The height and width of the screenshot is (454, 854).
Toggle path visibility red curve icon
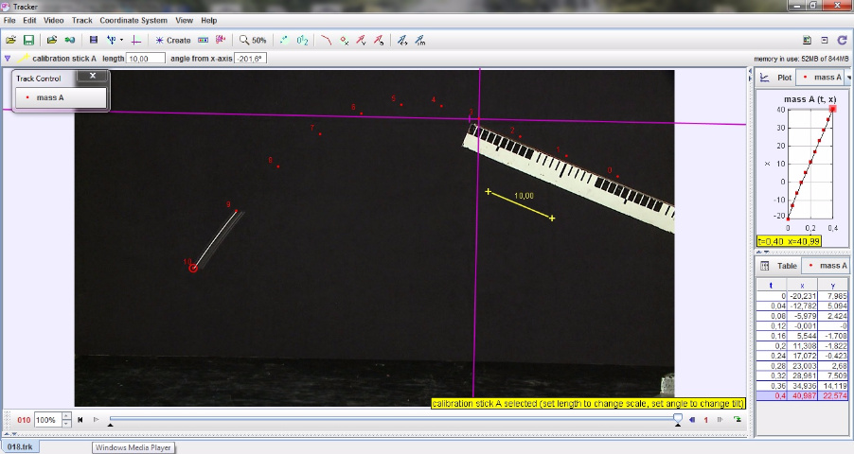tap(326, 41)
